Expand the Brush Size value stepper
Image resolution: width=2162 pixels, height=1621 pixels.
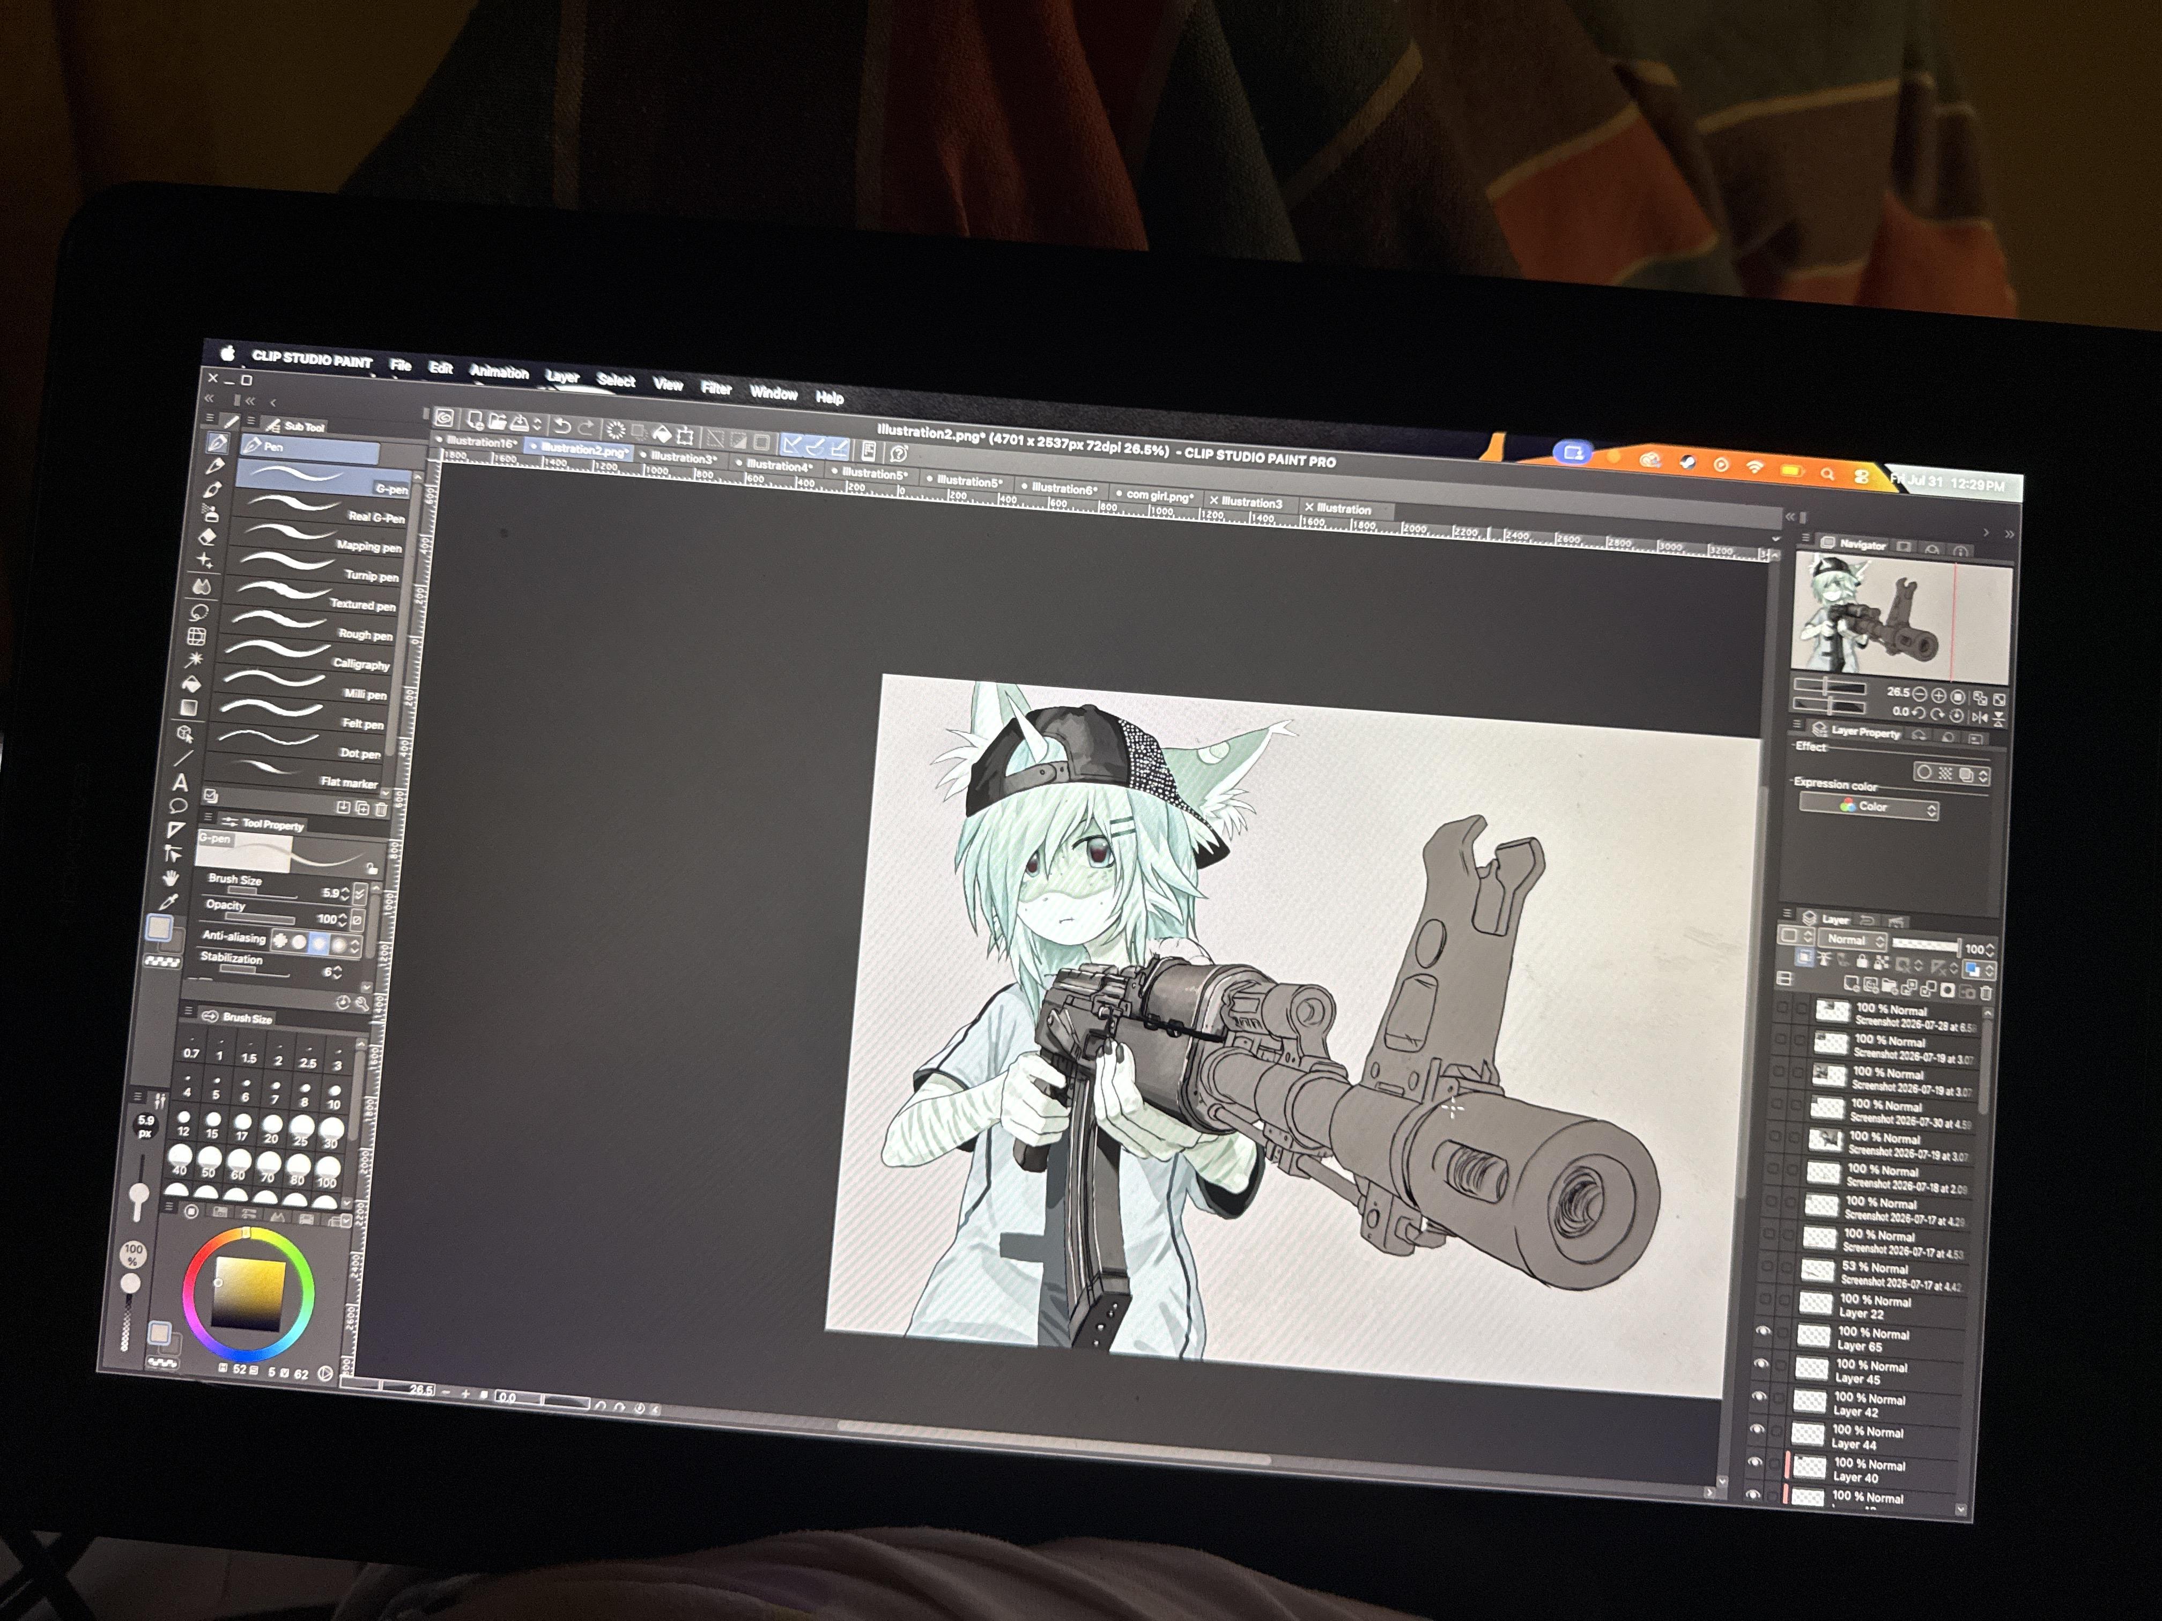tap(344, 893)
